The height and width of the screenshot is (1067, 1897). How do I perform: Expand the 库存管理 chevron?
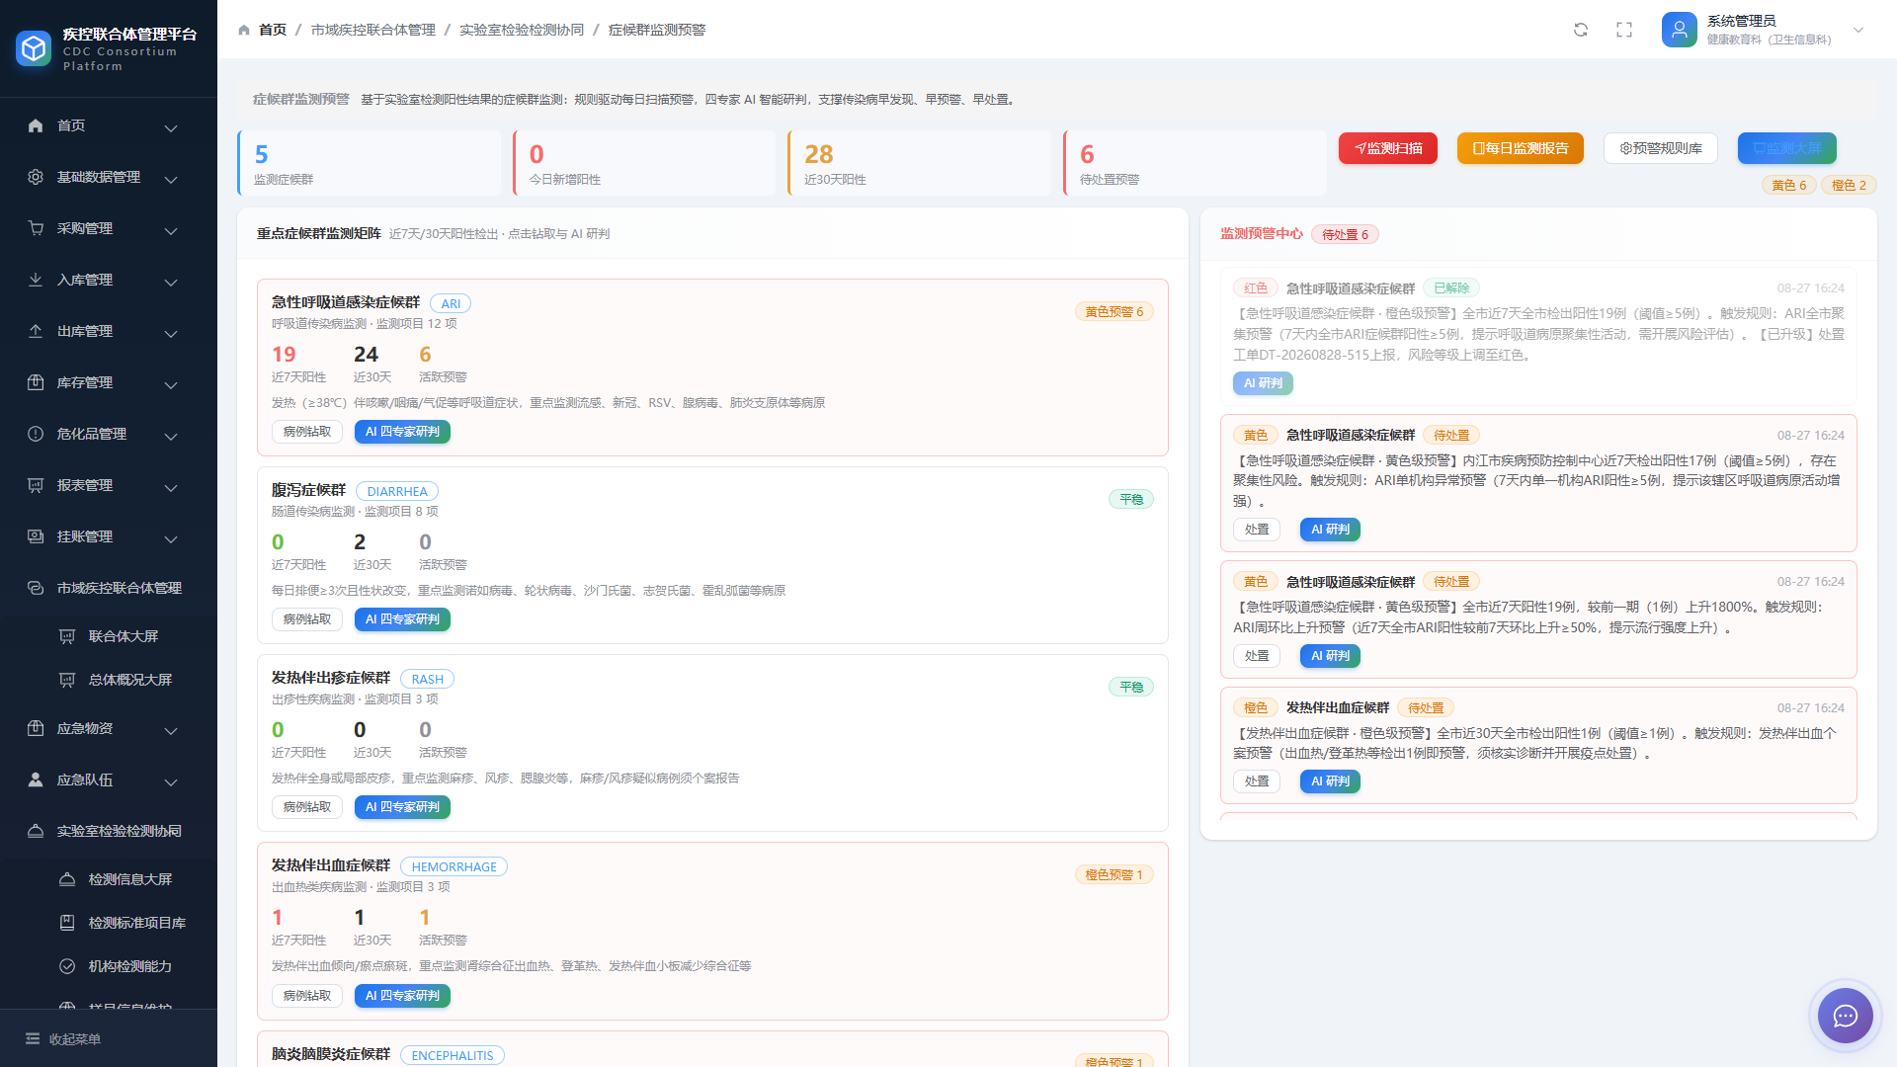[x=171, y=384]
